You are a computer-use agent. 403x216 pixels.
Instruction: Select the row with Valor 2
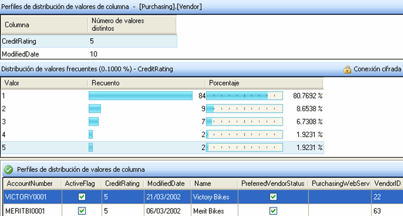(x=162, y=109)
